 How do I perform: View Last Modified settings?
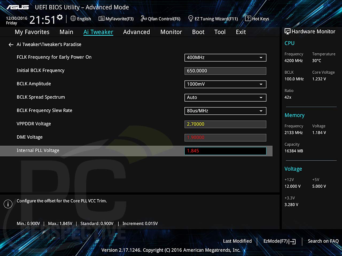(237, 241)
